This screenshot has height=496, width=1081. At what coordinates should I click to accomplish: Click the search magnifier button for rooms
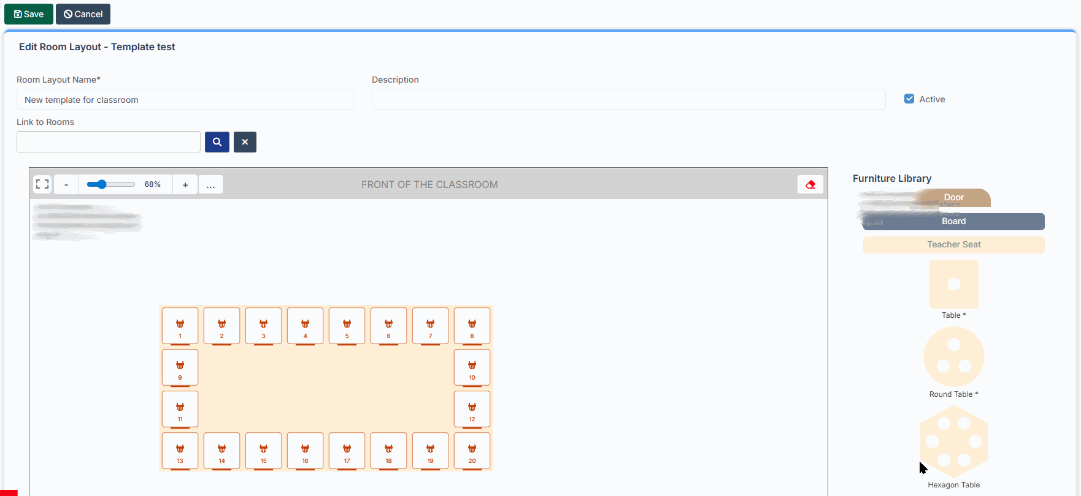pyautogui.click(x=217, y=142)
